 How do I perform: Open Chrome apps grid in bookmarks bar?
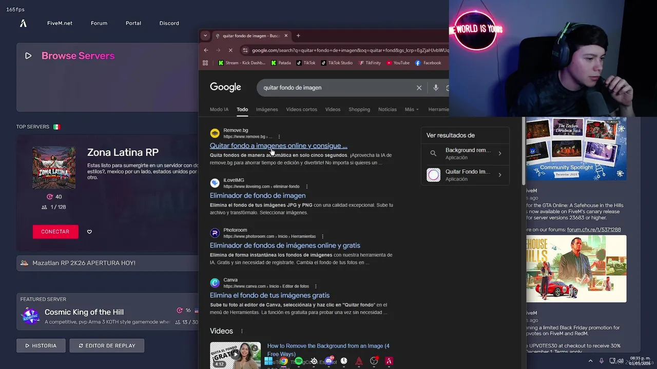(205, 63)
